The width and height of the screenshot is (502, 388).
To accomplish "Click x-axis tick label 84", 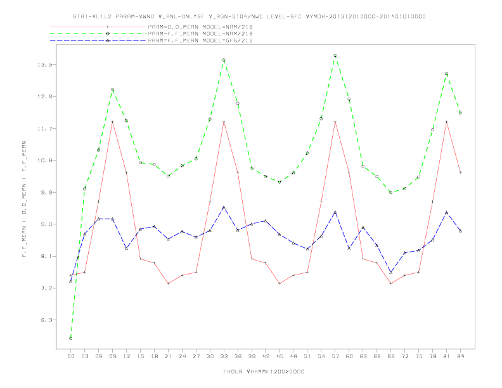I will pyautogui.click(x=460, y=356).
